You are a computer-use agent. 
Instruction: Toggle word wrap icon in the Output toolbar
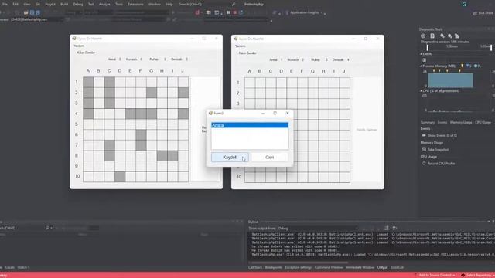tap(394, 228)
